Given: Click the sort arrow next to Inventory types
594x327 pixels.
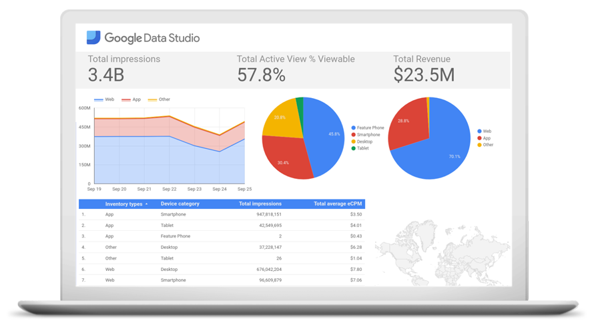Looking at the screenshot, I should (147, 204).
